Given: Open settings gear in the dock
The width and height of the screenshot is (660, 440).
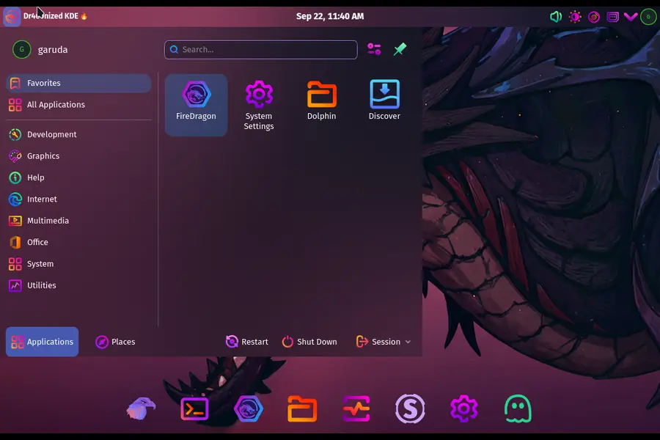Looking at the screenshot, I should pos(464,408).
